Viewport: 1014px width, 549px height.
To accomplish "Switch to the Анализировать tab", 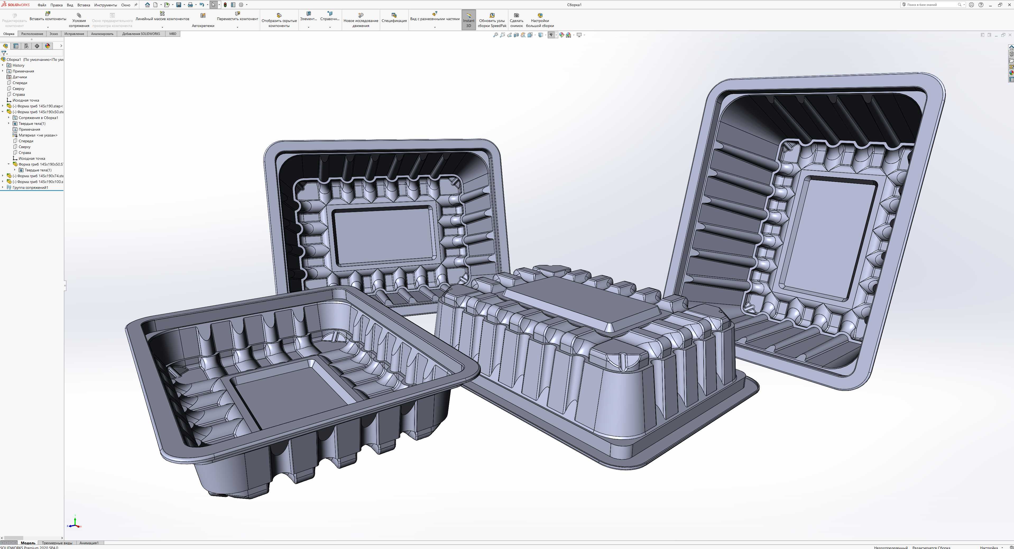I will [102, 34].
